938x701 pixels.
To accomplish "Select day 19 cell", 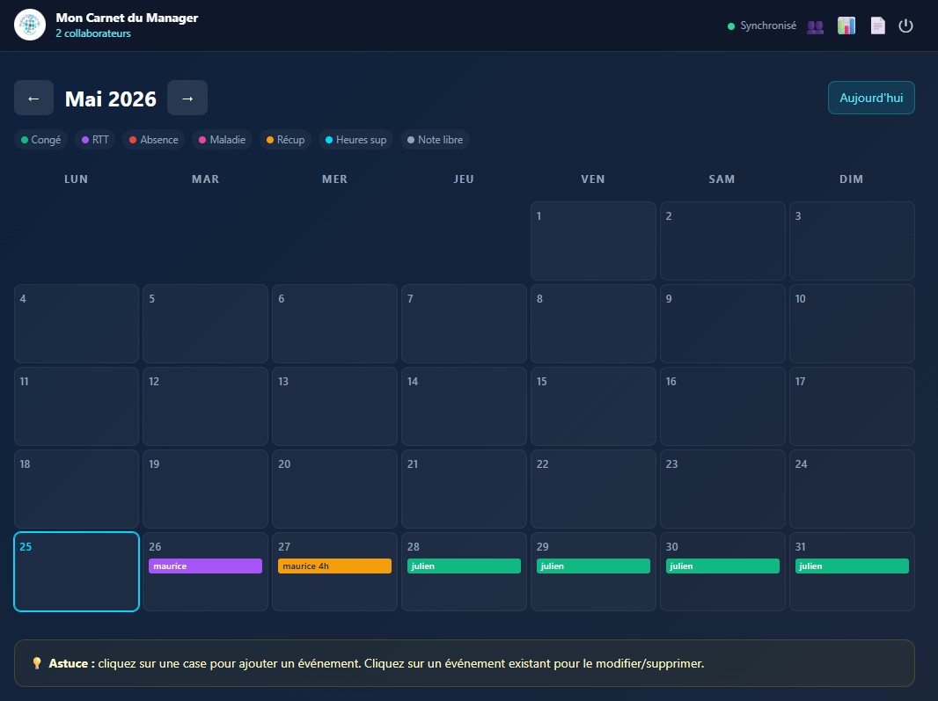I will [205, 489].
